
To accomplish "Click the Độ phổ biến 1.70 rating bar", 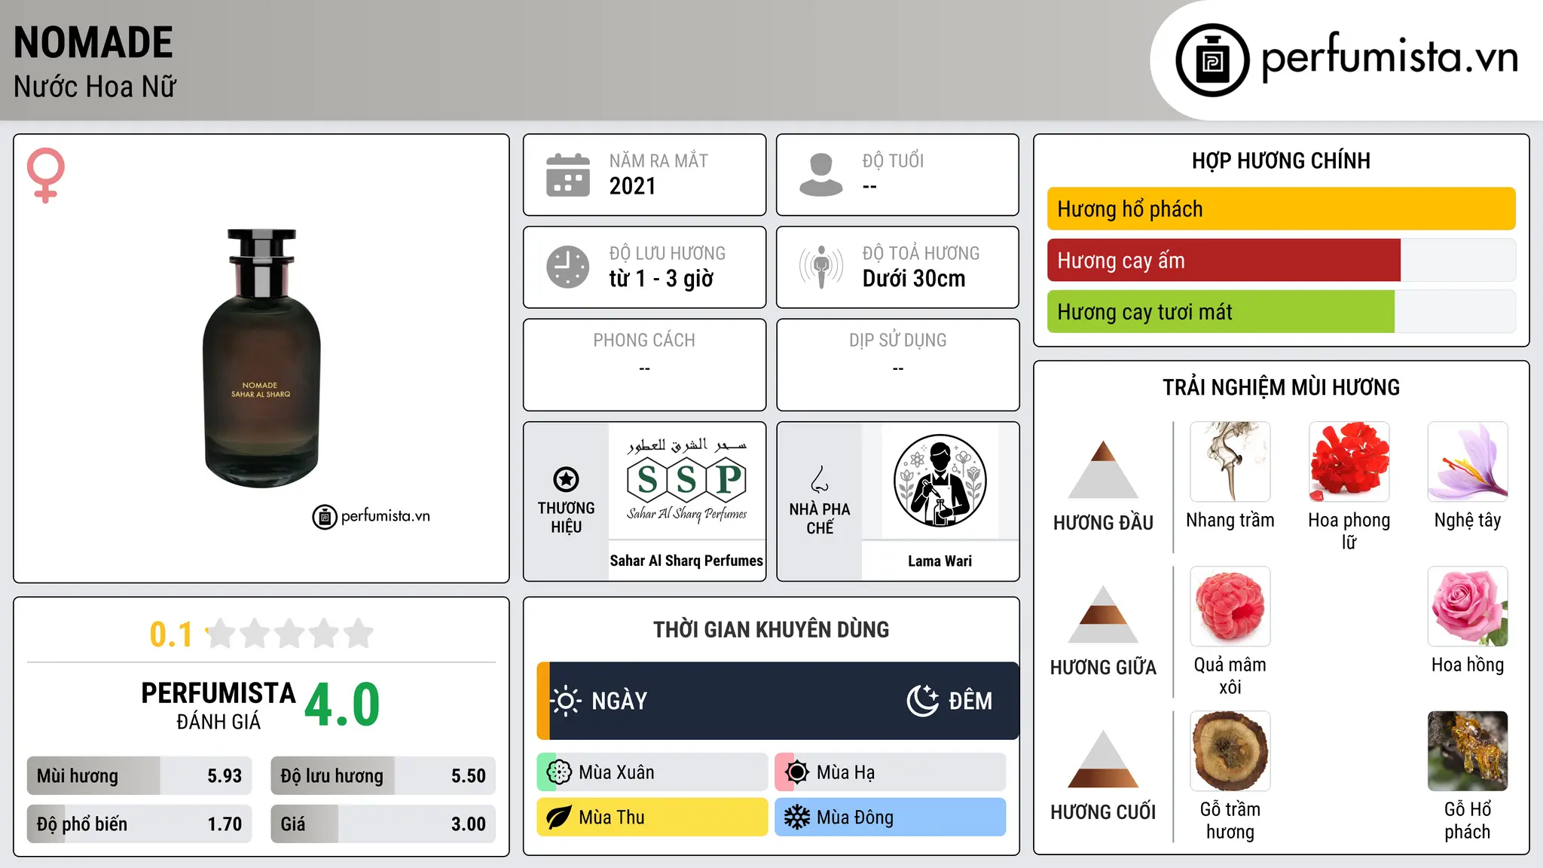I will (x=139, y=824).
